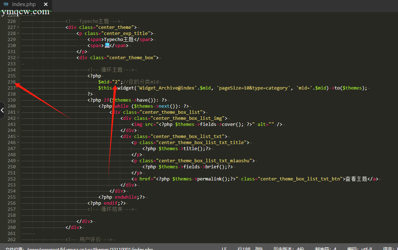Click the PHP elephant icon on the tab

pyautogui.click(x=6, y=4)
